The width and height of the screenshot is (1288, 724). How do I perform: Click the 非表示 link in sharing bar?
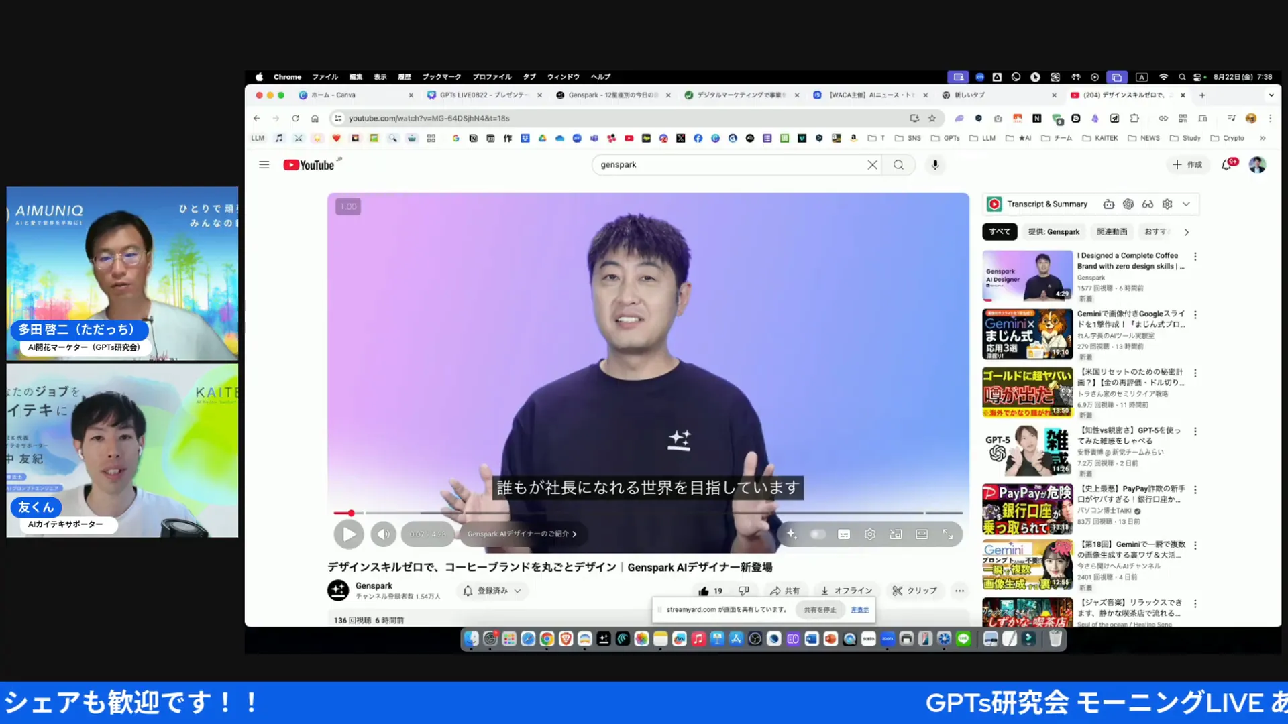click(x=860, y=610)
